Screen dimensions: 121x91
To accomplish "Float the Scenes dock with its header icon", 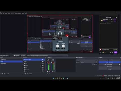I will 22,58.
